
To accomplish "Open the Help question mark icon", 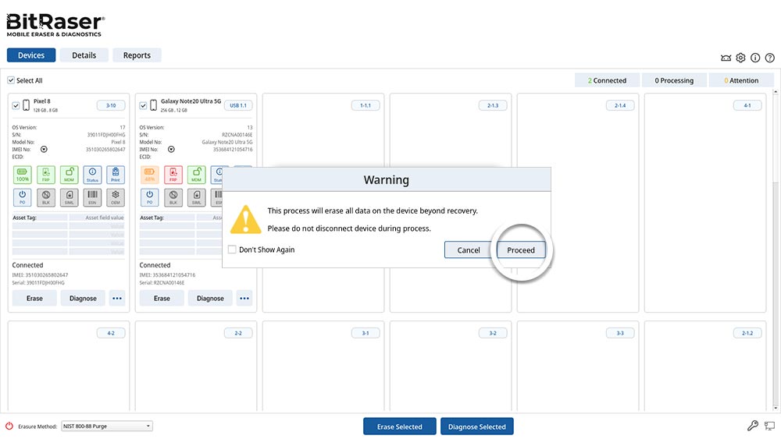I will (769, 58).
